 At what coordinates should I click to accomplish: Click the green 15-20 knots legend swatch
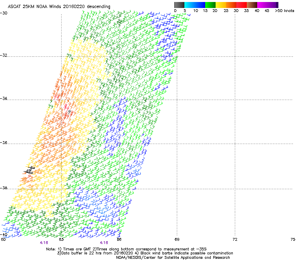(x=210, y=5)
